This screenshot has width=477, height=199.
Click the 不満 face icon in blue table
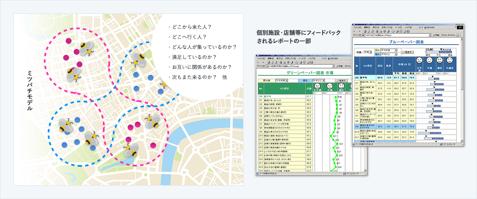pos(429,60)
